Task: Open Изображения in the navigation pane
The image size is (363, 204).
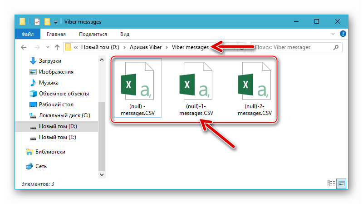Action: [56, 72]
